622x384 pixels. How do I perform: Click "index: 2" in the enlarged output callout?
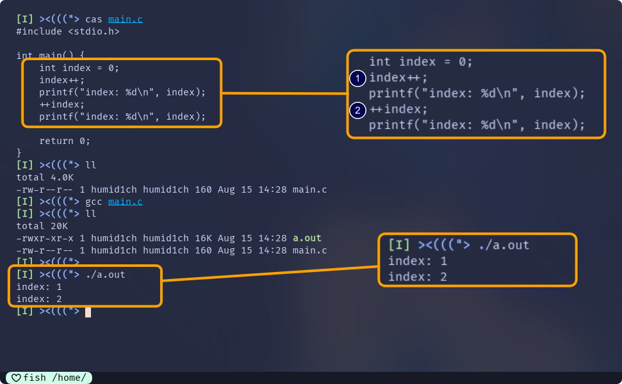point(417,276)
